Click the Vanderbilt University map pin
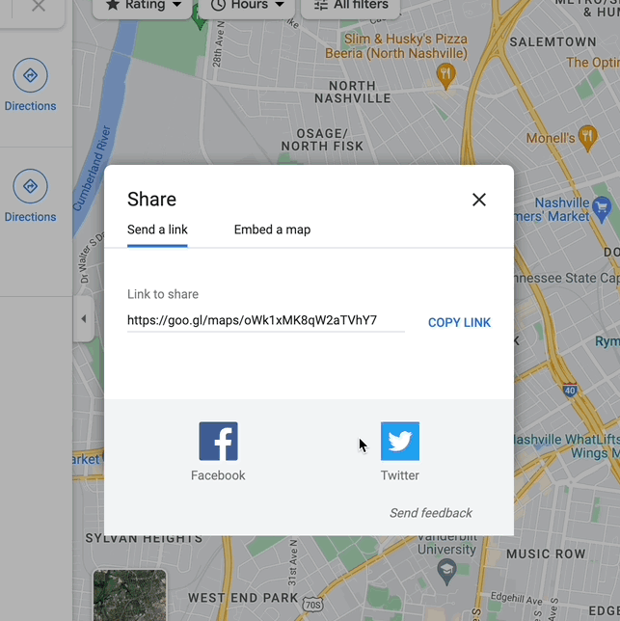 pyautogui.click(x=445, y=571)
